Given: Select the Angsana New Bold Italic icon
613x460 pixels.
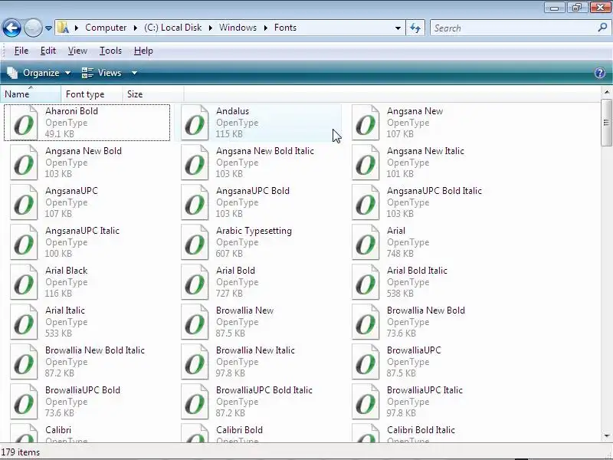Looking at the screenshot, I should (x=195, y=163).
